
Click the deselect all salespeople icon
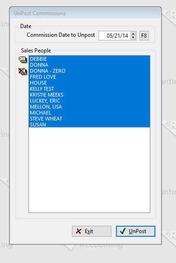(23, 72)
